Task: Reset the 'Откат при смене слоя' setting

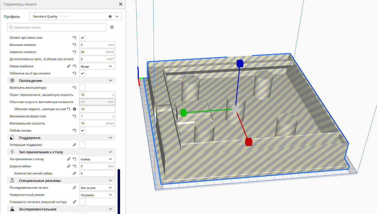Action: (74, 38)
